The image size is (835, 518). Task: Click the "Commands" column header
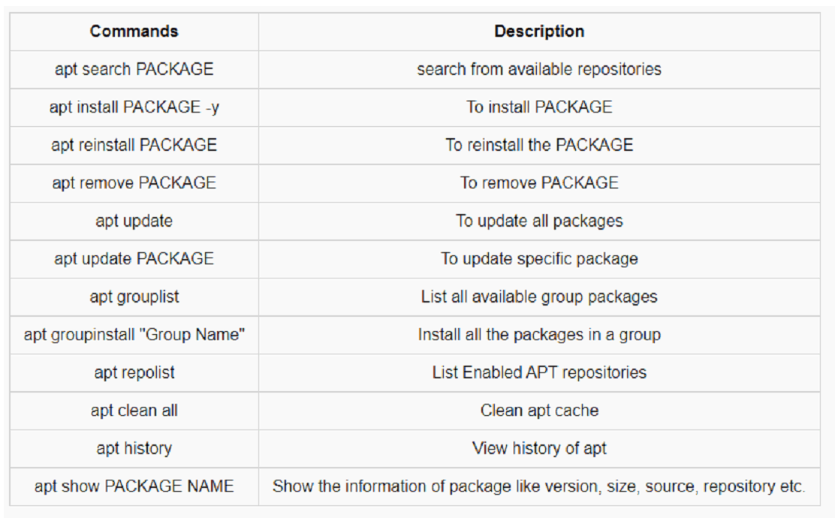[x=134, y=32]
